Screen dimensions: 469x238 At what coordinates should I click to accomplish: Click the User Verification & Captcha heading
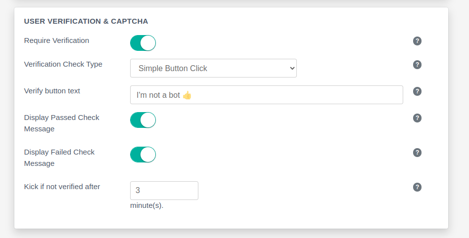coord(86,21)
